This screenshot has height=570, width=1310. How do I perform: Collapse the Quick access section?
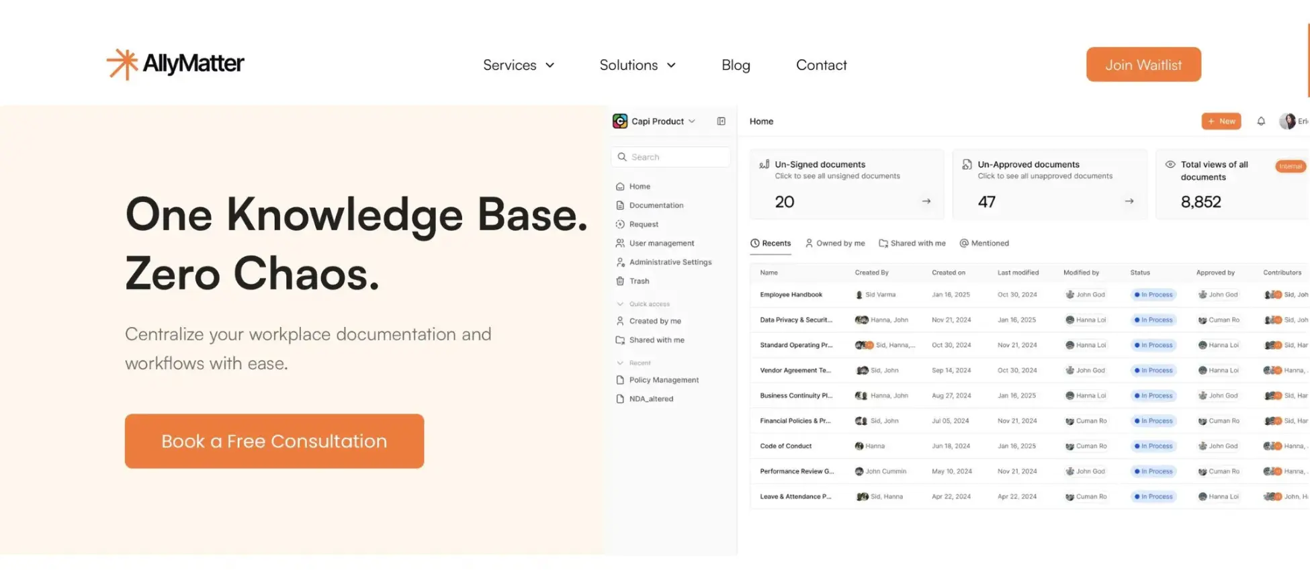tap(619, 303)
